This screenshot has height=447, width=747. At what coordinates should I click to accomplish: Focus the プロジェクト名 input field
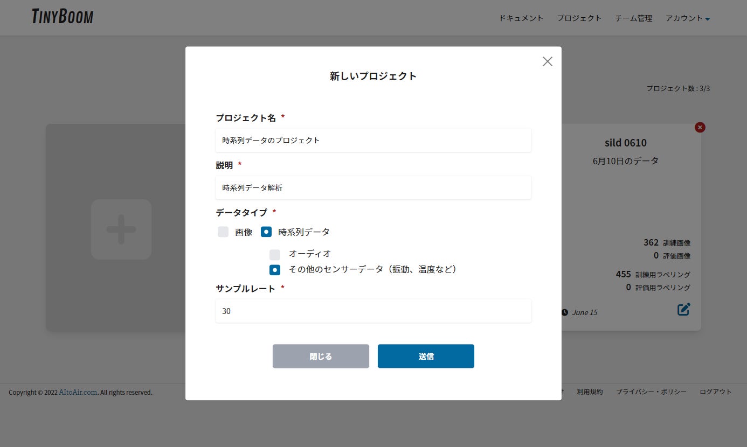(x=373, y=140)
